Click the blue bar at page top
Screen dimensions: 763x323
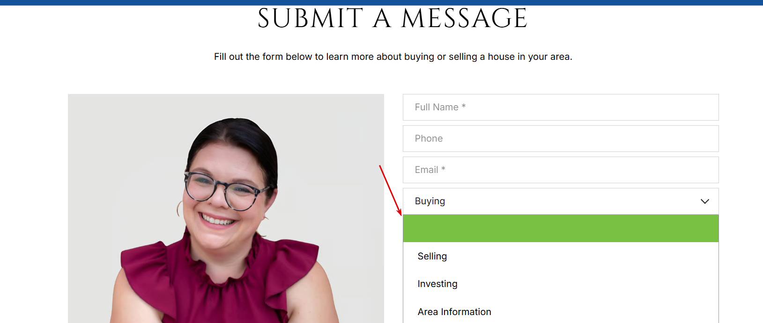[381, 2]
